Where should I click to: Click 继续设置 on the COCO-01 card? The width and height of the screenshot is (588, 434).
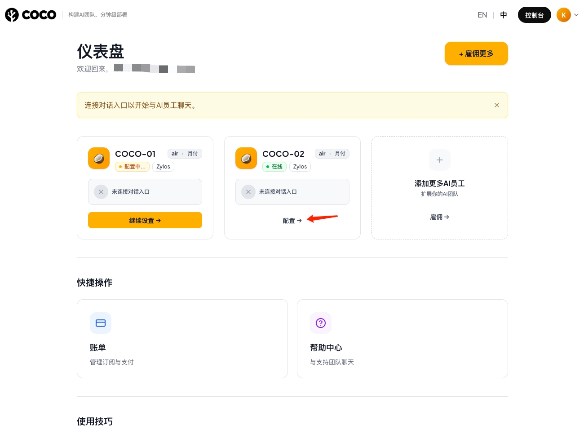(x=145, y=220)
